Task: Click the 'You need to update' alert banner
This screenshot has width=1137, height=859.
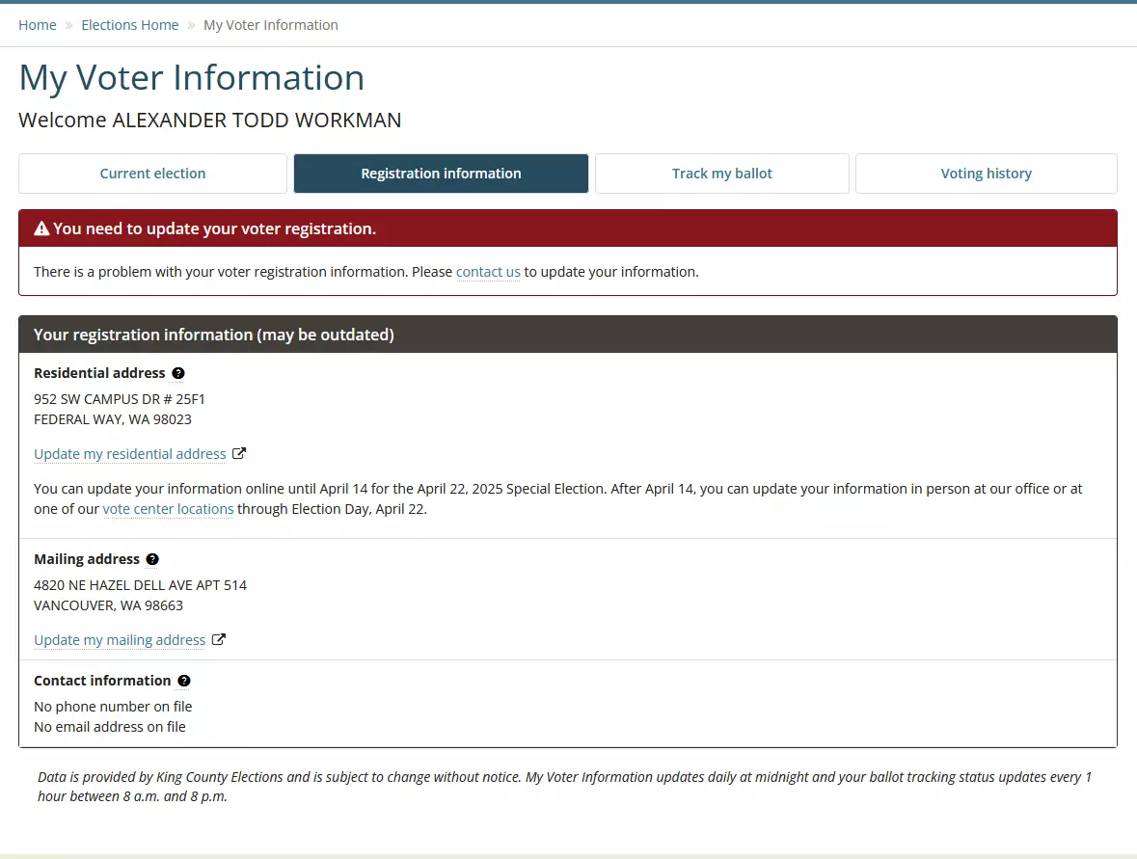Action: [x=214, y=228]
